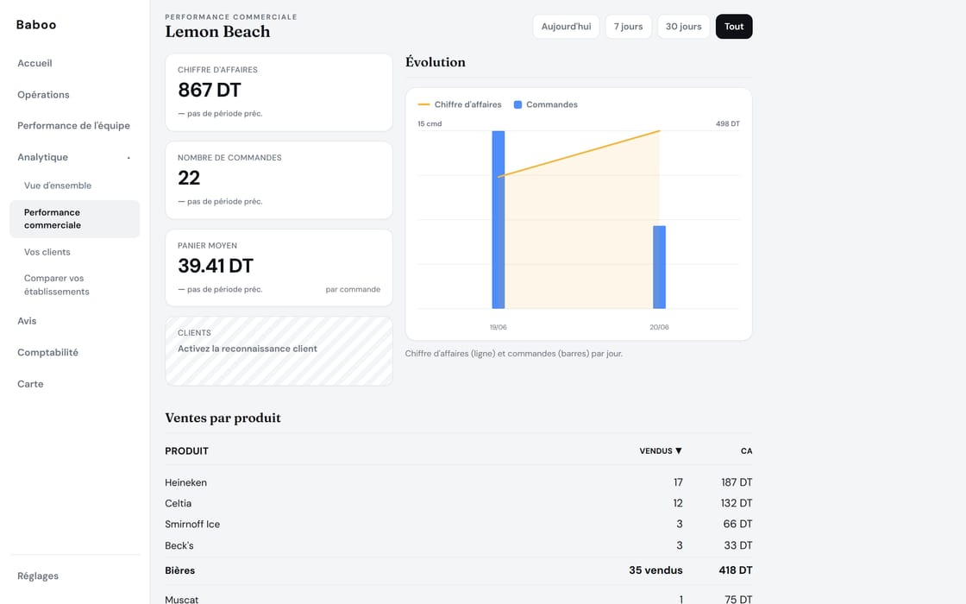Viewport: 966px width, 604px height.
Task: Click the 867 DT revenue value
Action: [210, 91]
